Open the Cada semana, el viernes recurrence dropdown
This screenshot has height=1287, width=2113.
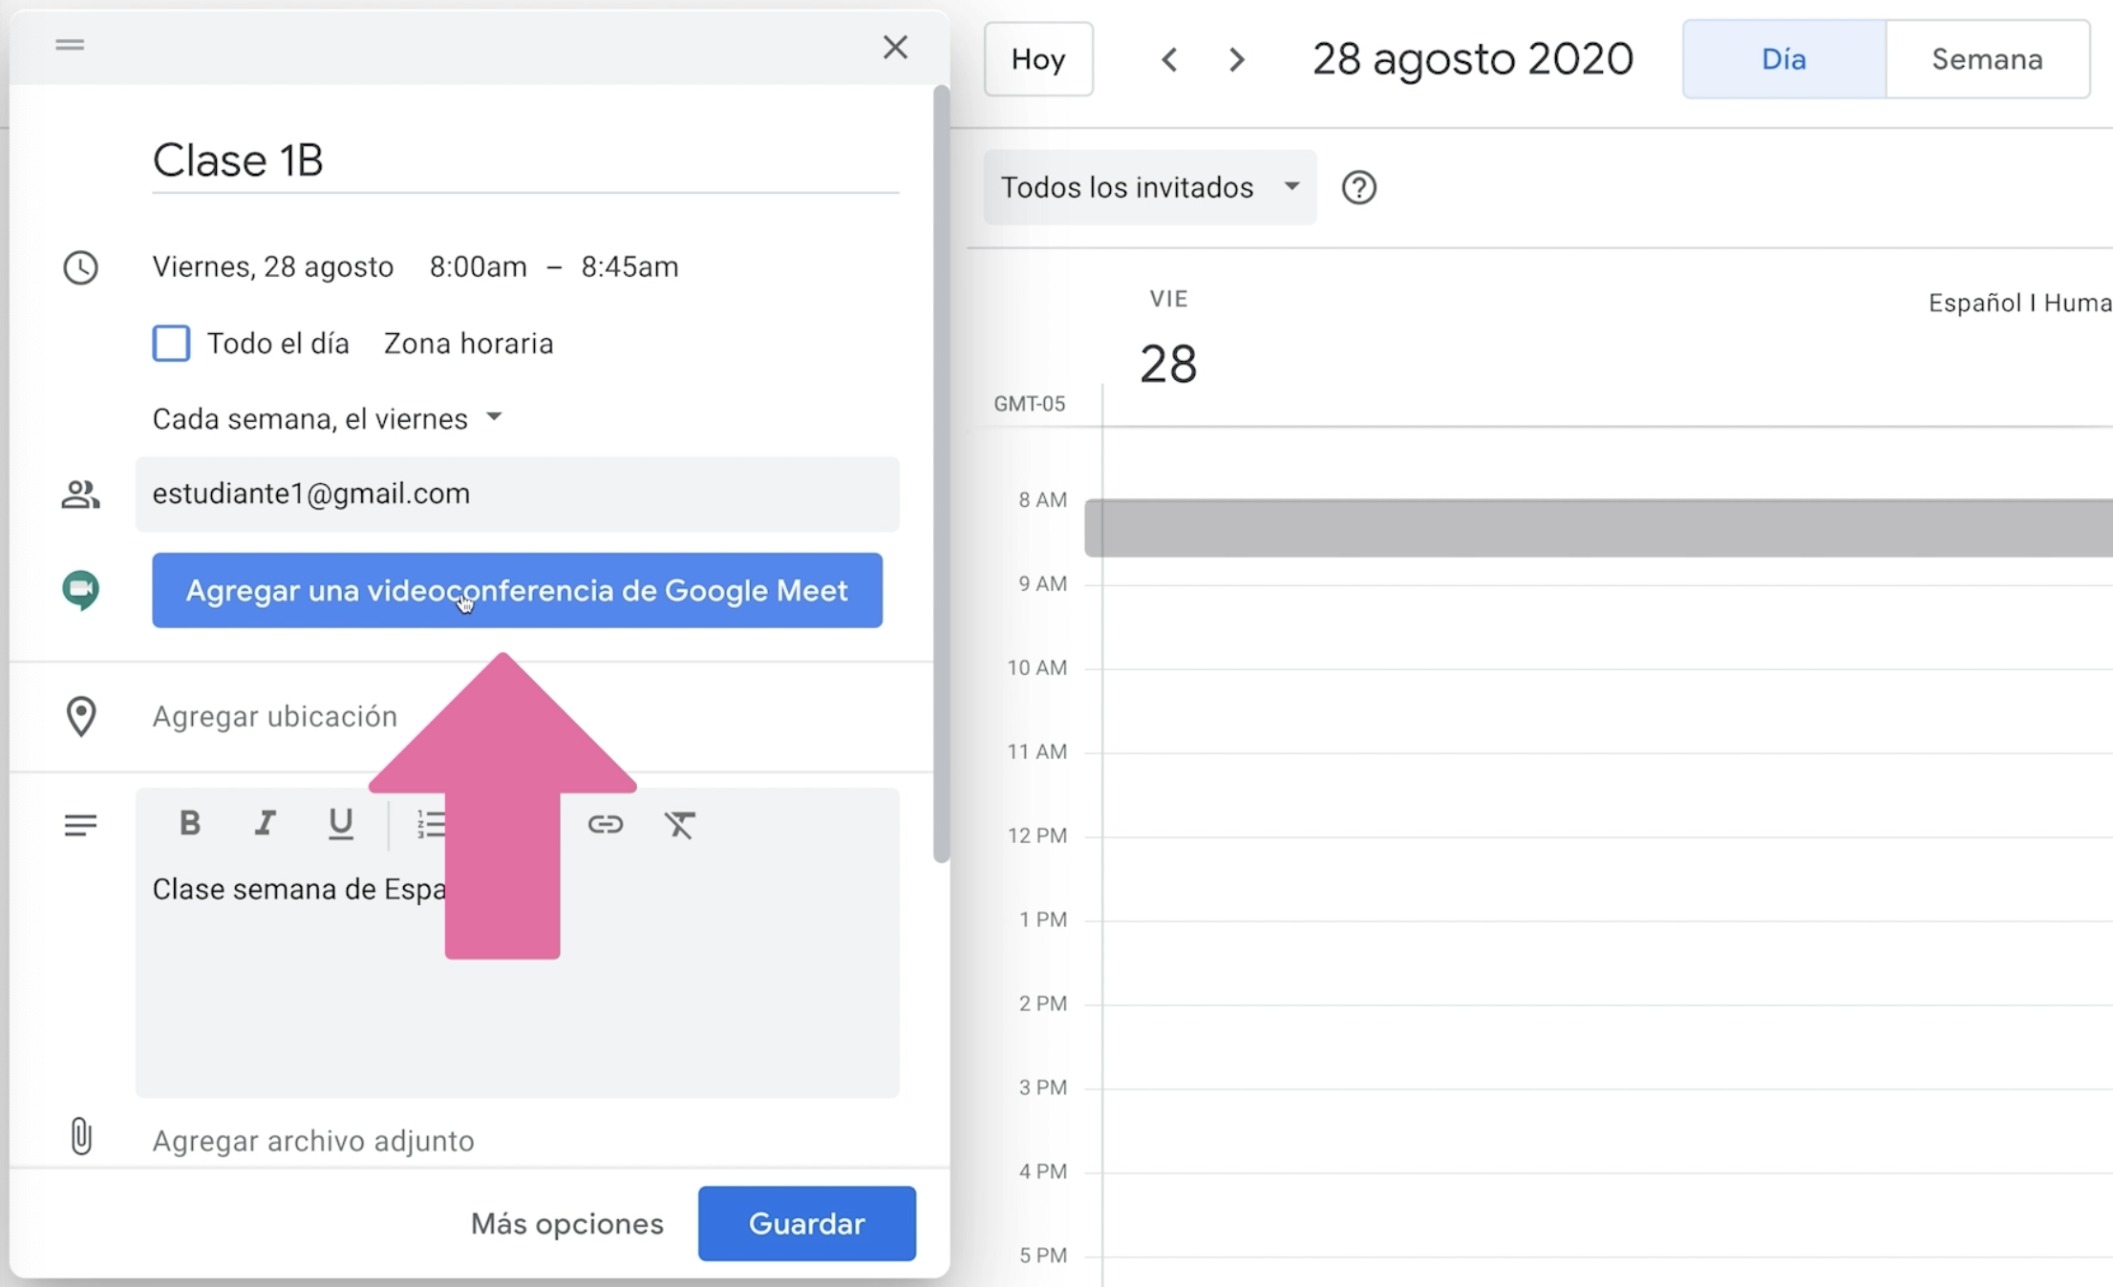328,419
